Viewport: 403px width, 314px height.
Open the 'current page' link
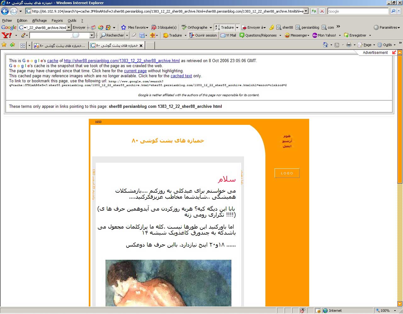point(135,71)
